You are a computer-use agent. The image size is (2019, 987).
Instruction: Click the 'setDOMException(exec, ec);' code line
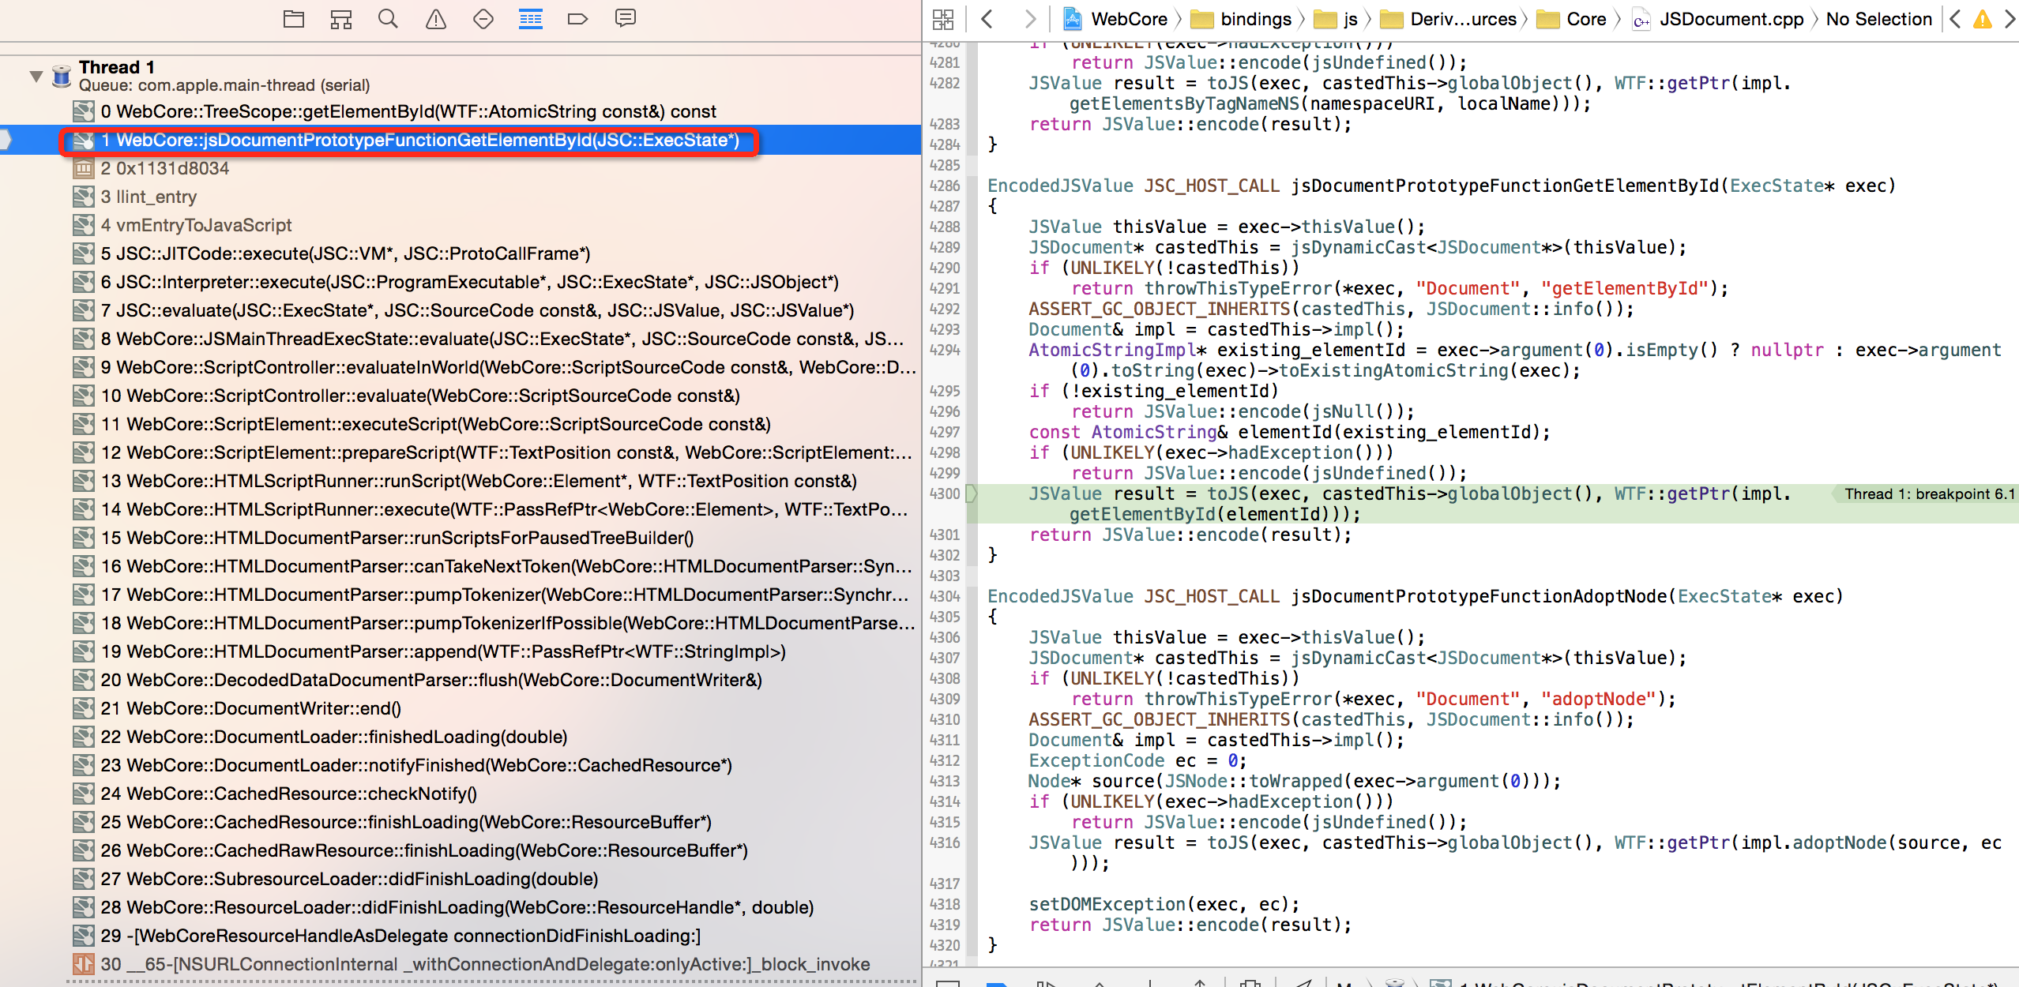coord(1164,904)
